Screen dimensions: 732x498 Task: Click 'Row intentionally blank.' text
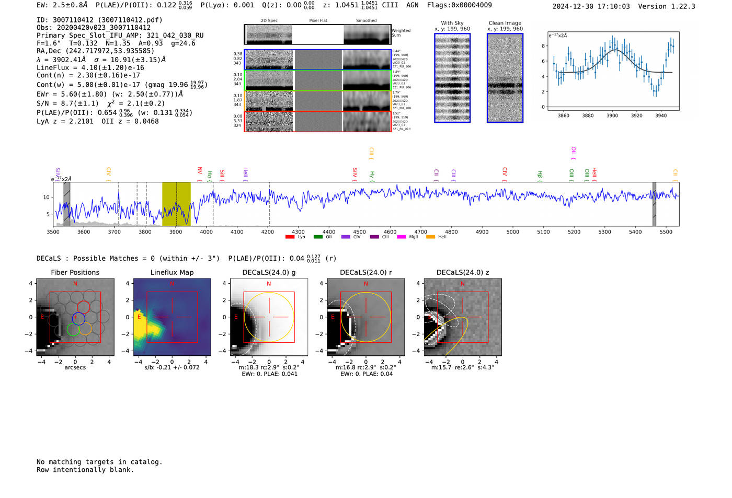coord(85,470)
